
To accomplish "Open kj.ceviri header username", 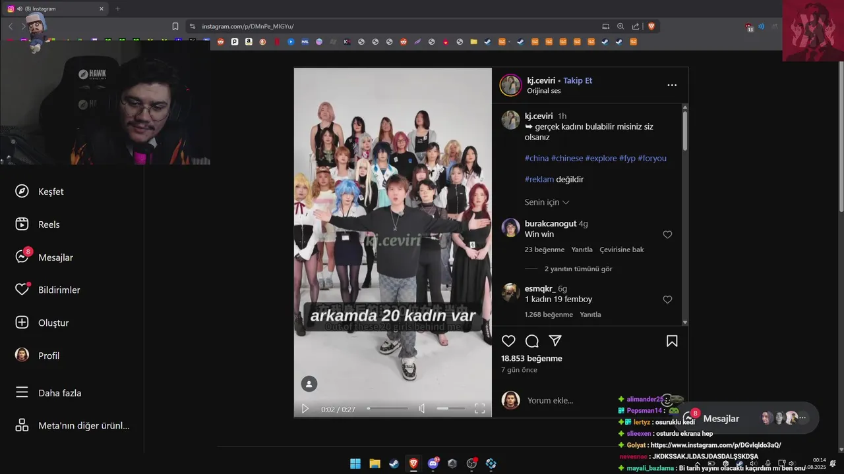I will pos(541,80).
